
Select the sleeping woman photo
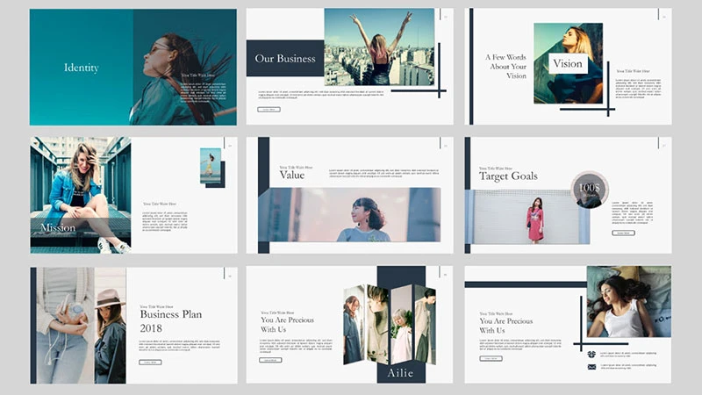click(x=628, y=304)
